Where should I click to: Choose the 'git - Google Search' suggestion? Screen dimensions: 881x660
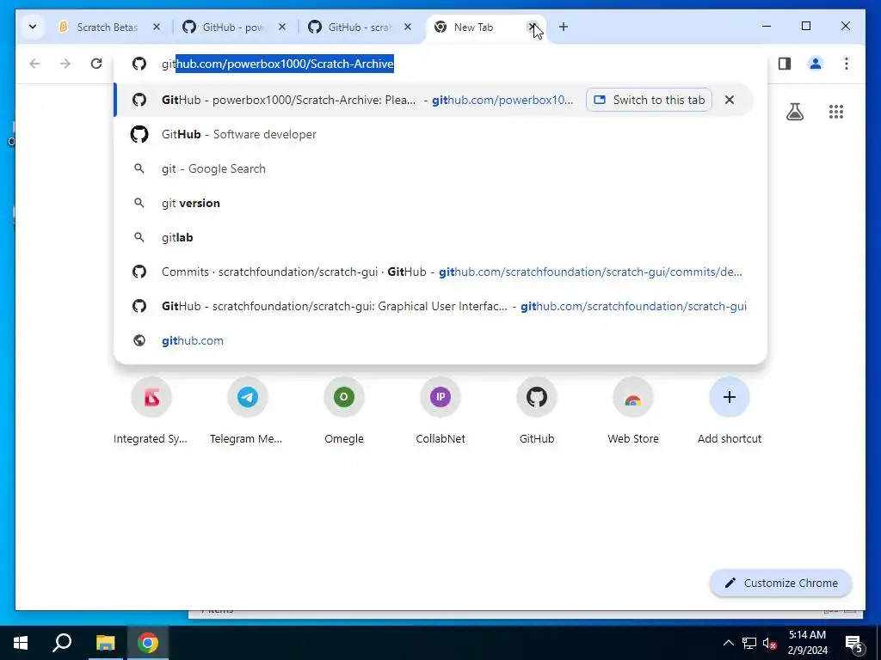[440, 168]
